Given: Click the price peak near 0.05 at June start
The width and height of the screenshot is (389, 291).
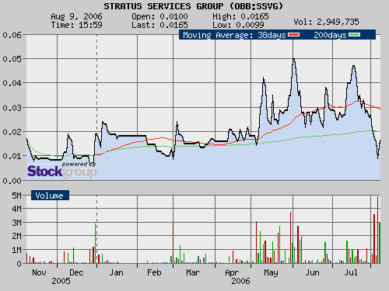Looking at the screenshot, I should (293, 60).
